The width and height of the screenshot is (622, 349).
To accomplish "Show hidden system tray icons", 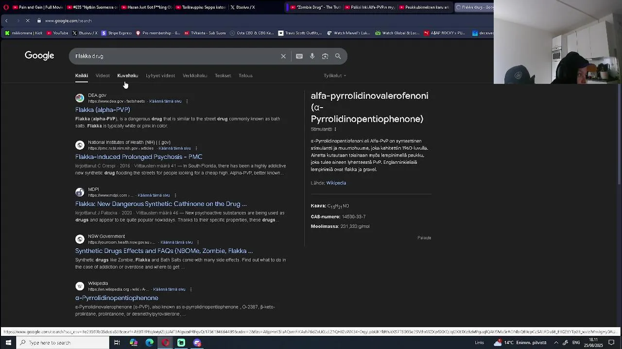I will tap(556, 343).
